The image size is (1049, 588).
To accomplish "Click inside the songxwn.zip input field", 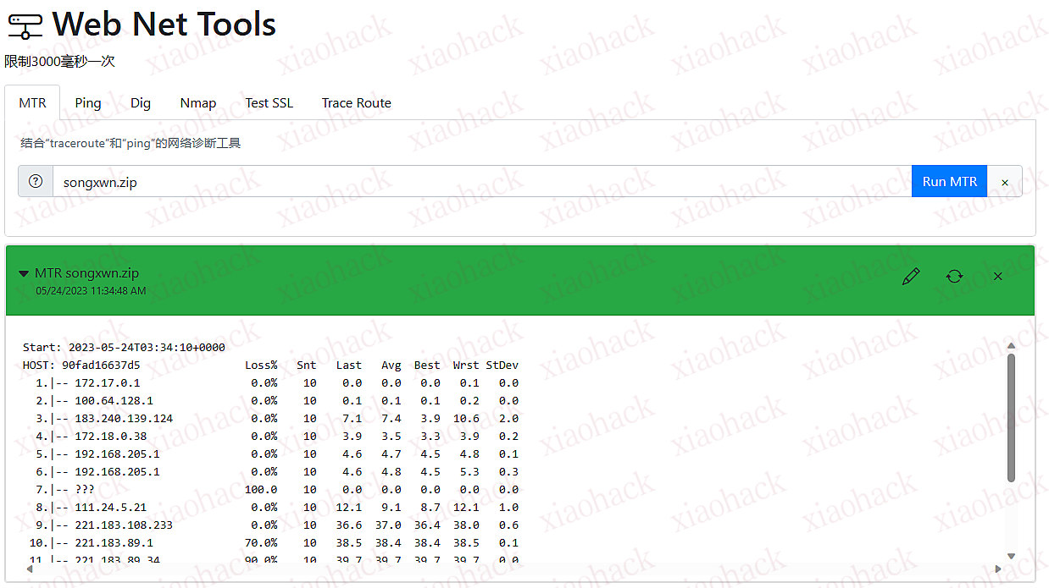I will pos(339,181).
